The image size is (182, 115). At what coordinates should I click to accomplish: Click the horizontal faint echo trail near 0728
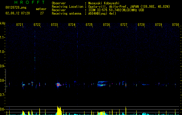[x=146, y=85]
